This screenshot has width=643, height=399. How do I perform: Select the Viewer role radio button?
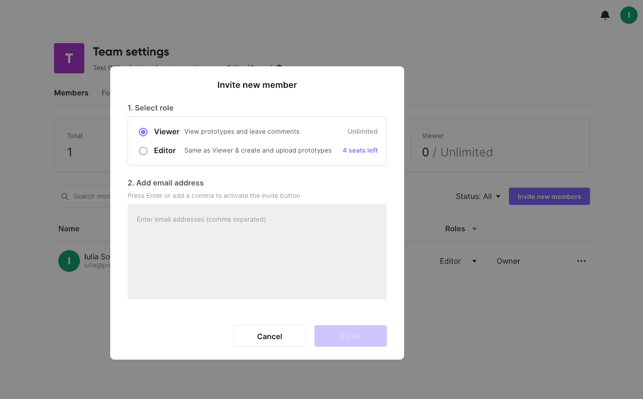[143, 132]
